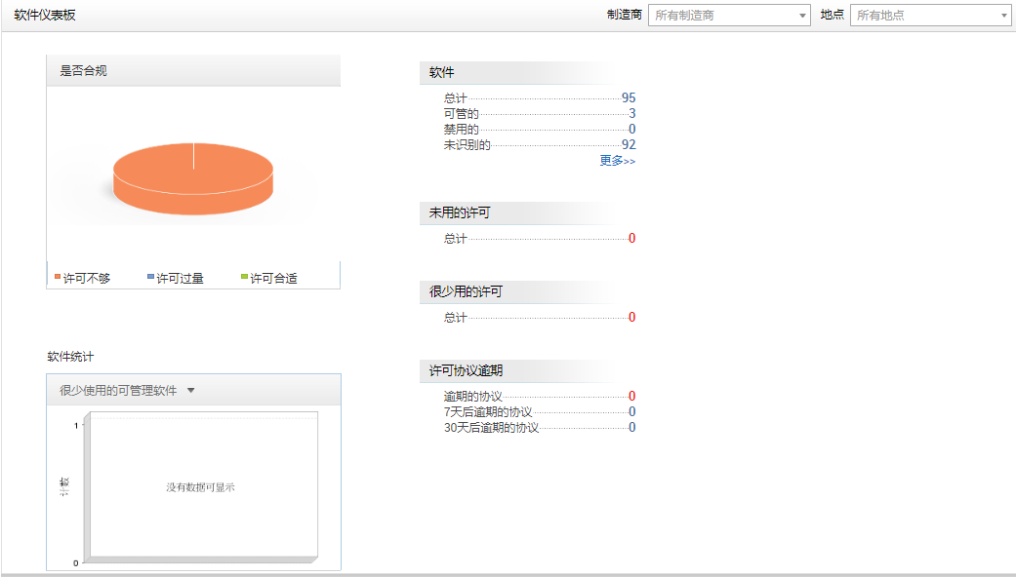
Task: Click the 软件 section heading
Action: pyautogui.click(x=442, y=72)
